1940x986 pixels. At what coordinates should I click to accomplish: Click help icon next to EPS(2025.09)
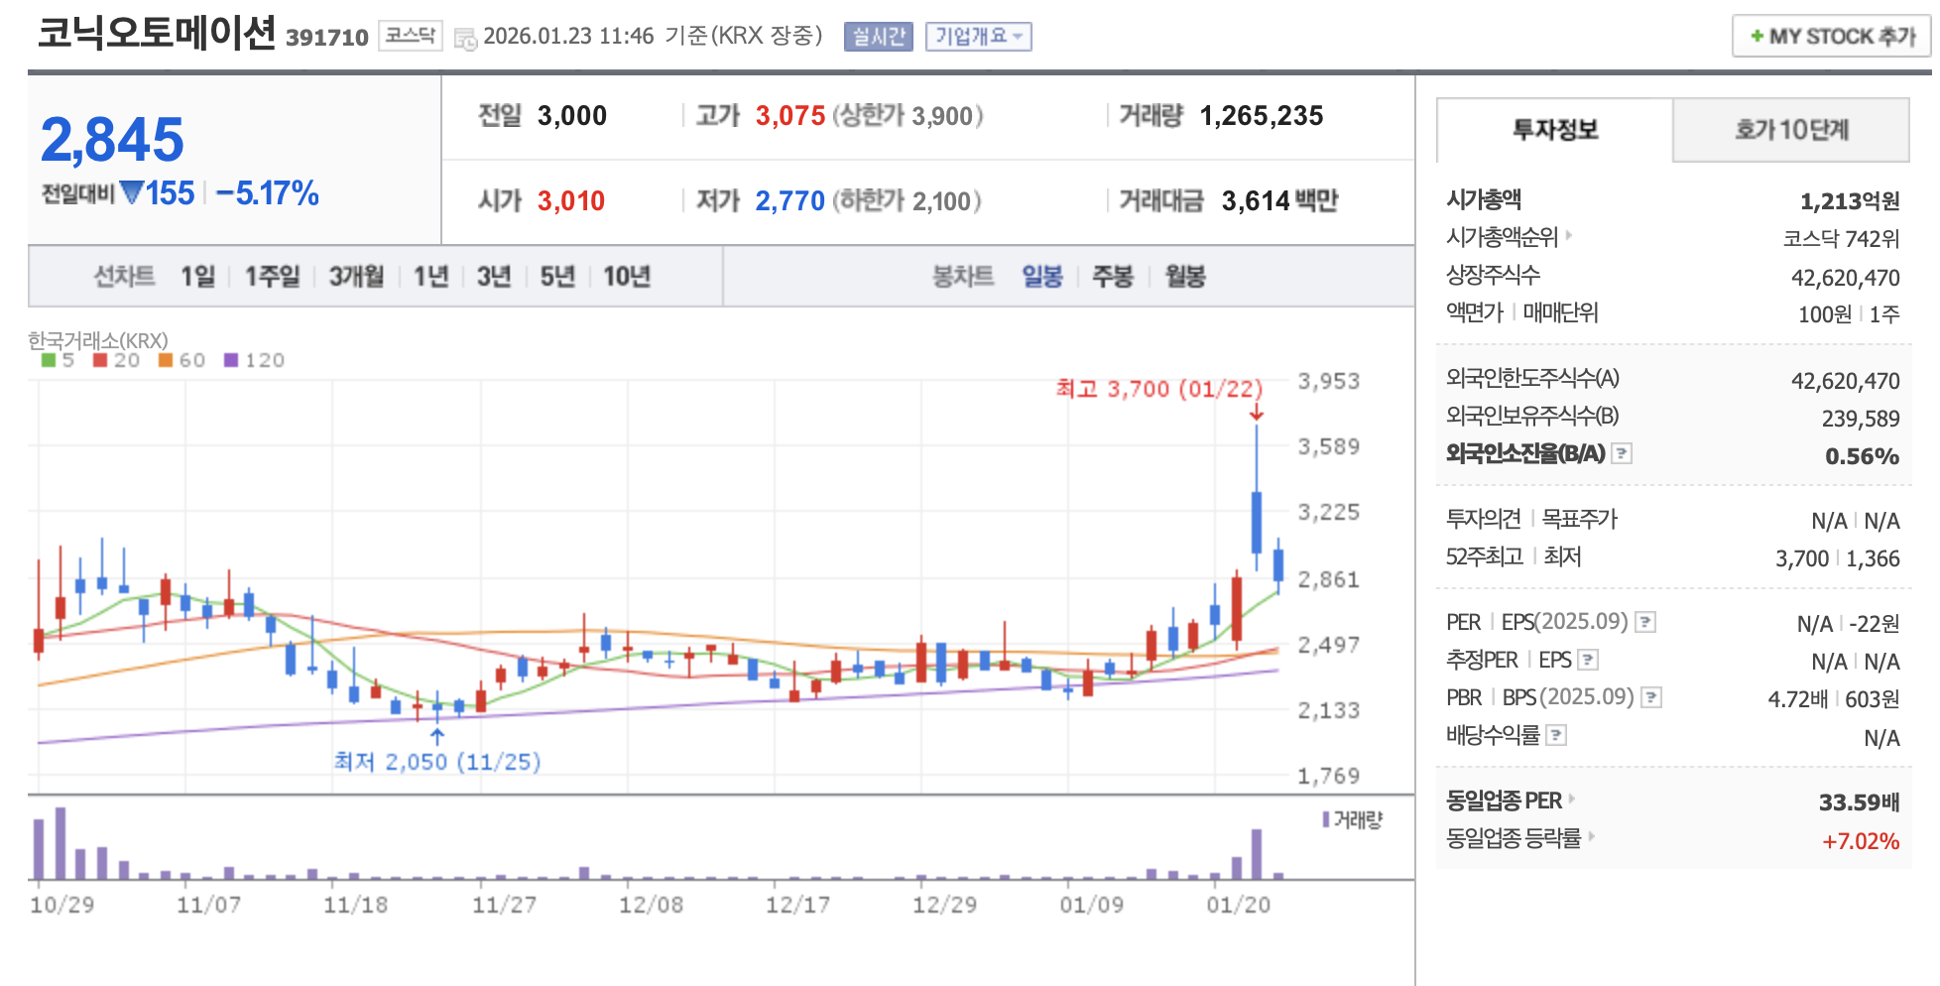click(1644, 622)
